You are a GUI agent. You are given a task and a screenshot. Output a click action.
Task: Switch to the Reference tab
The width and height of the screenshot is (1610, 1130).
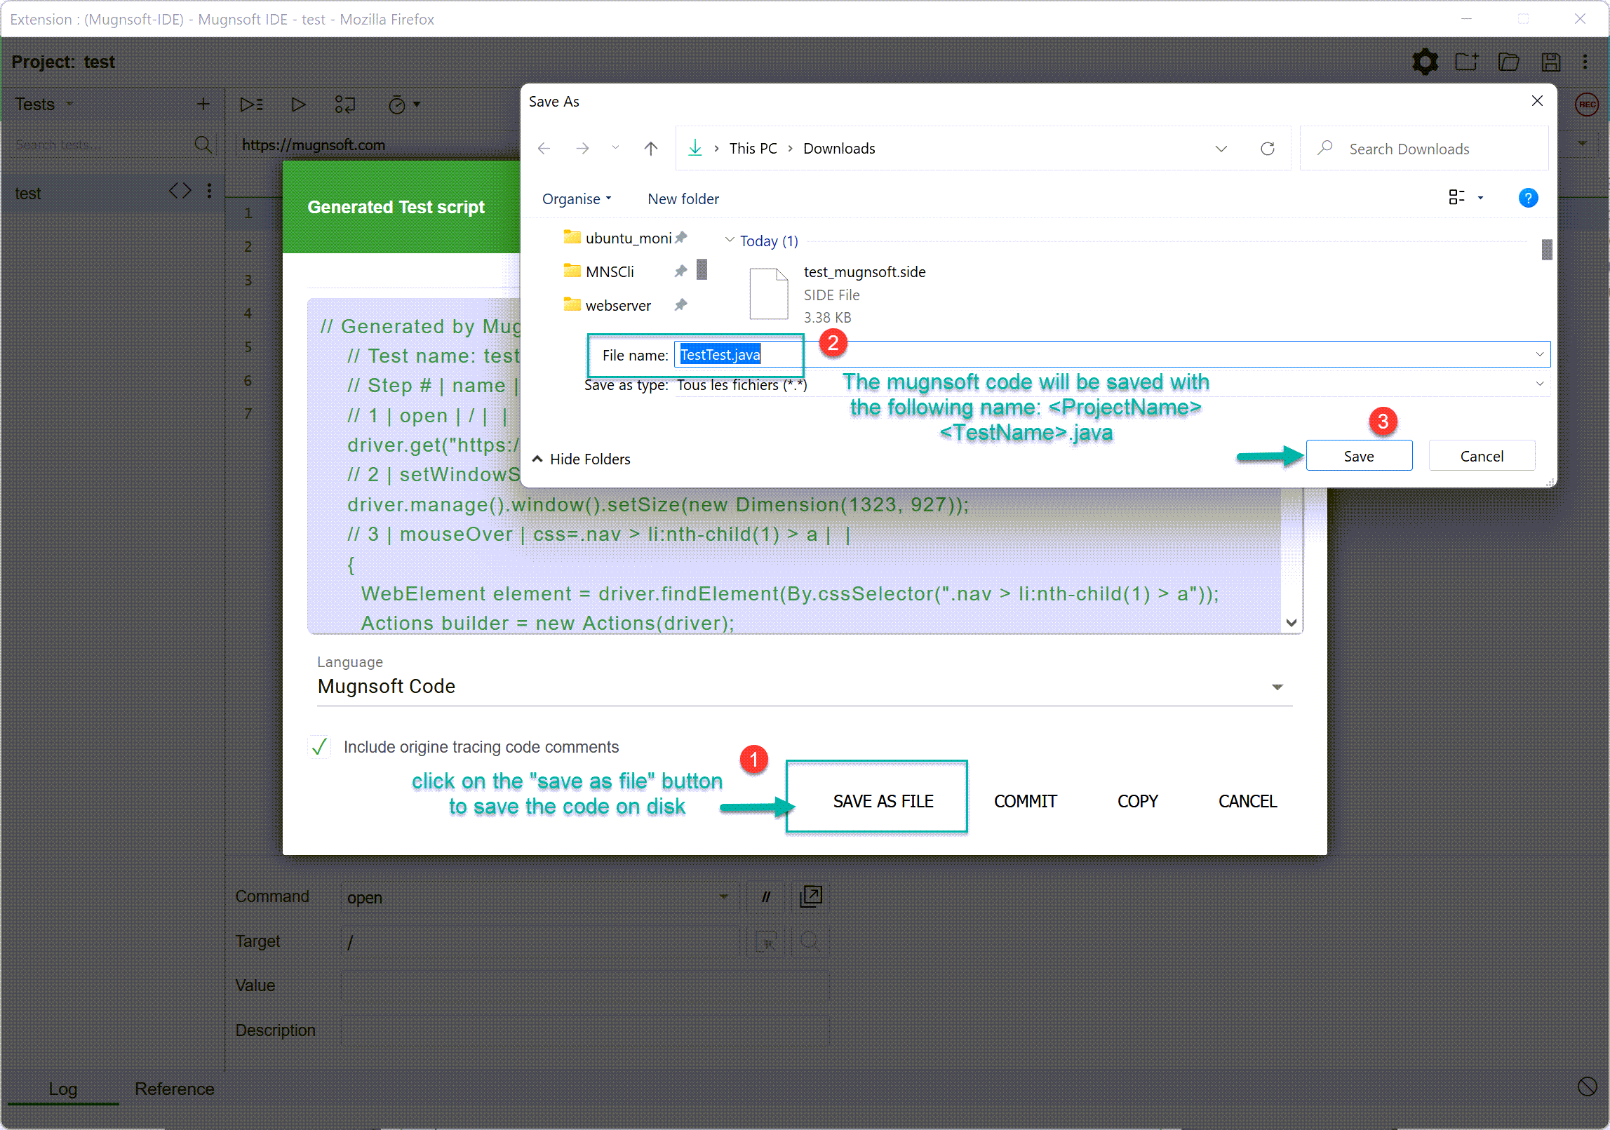(x=174, y=1088)
